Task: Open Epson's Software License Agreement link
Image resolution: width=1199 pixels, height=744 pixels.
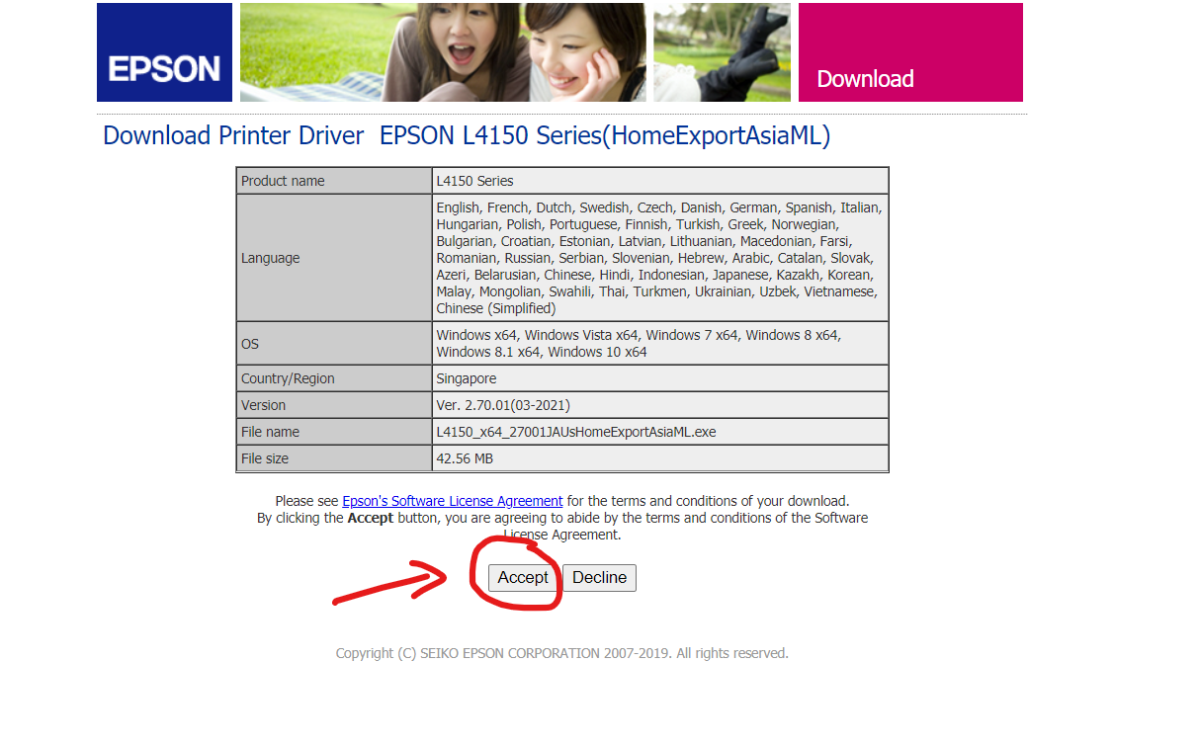Action: (452, 501)
